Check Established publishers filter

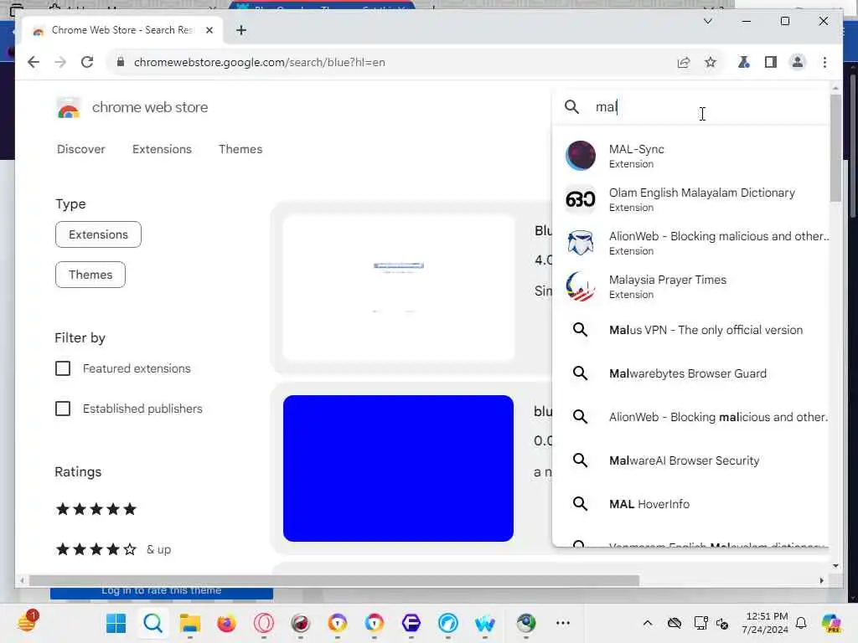(x=63, y=409)
